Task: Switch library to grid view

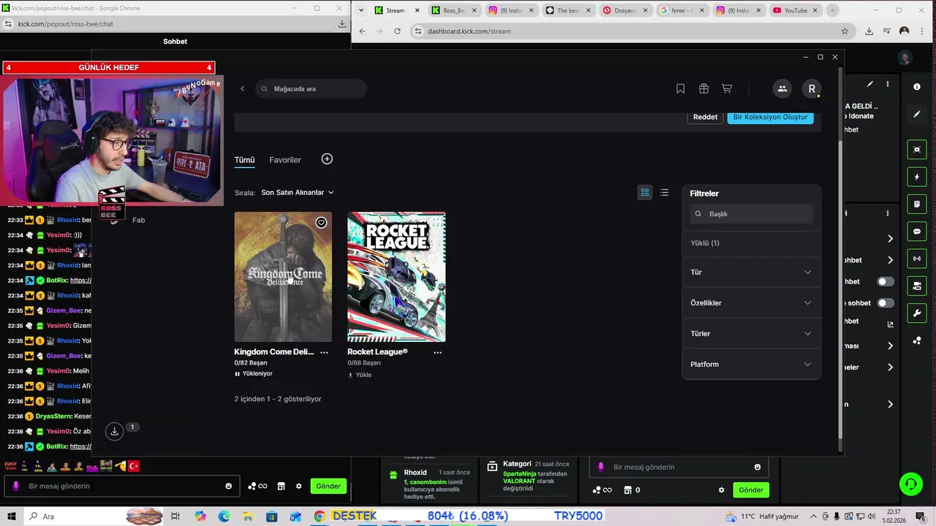Action: pos(645,192)
